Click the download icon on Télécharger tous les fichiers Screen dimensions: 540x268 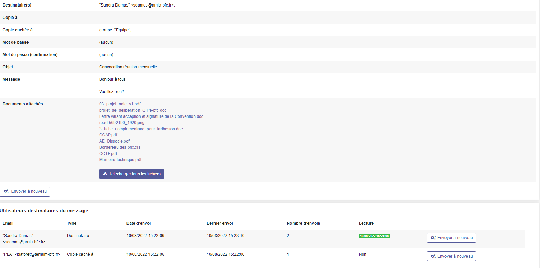pyautogui.click(x=105, y=174)
